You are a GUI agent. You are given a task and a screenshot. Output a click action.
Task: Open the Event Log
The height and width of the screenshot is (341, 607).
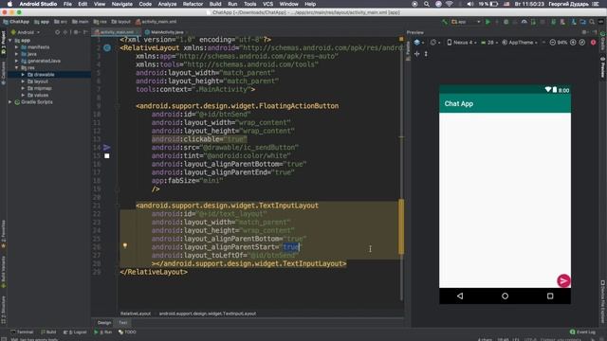tap(583, 332)
